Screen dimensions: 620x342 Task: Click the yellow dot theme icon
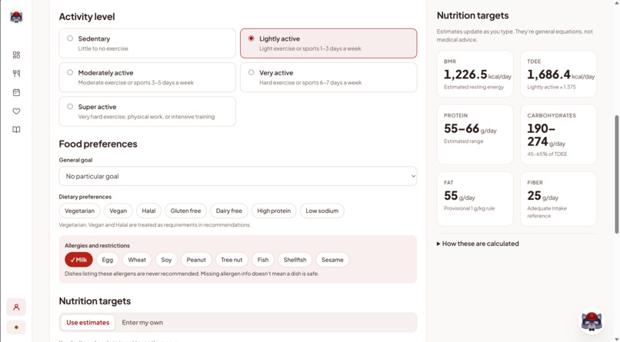tap(16, 327)
